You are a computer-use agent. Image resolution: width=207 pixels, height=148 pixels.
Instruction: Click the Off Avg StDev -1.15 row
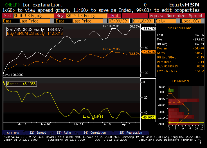coord(180,57)
